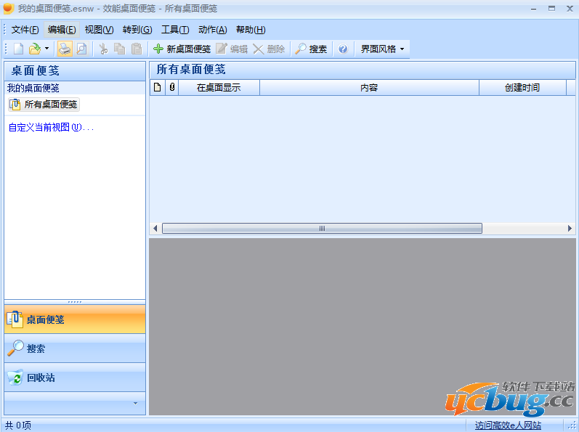Click the 编辑 pencil toolbar button
The image size is (579, 432).
(x=232, y=49)
